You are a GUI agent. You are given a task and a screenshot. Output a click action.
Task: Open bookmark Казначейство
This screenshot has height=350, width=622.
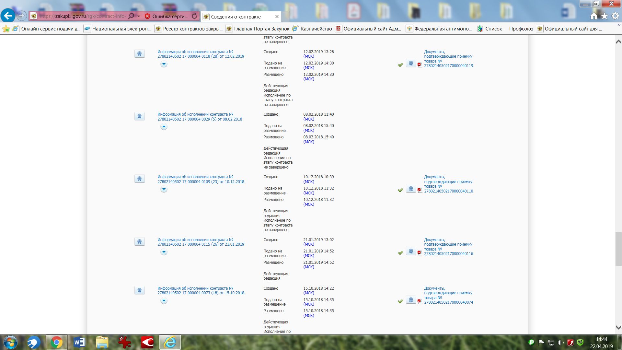[x=312, y=29]
